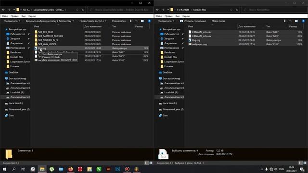Viewport: 308px width, 173px height.
Task: Expand left address bar history dropdown
Action: tap(77, 10)
